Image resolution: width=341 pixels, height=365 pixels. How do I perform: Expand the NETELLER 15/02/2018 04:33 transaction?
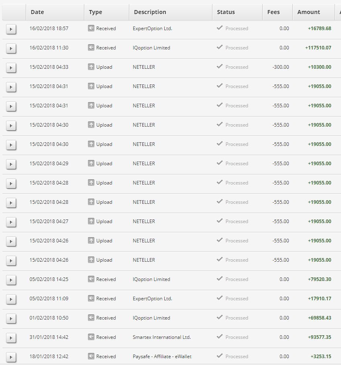point(11,68)
